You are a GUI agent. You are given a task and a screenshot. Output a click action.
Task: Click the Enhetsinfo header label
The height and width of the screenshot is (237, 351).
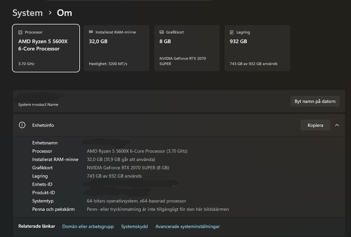pyautogui.click(x=43, y=125)
